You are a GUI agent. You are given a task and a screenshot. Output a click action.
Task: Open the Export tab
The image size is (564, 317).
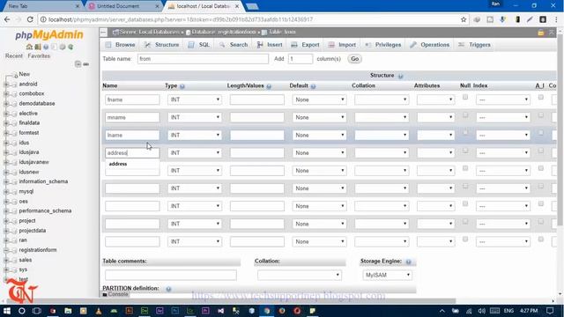click(x=305, y=45)
